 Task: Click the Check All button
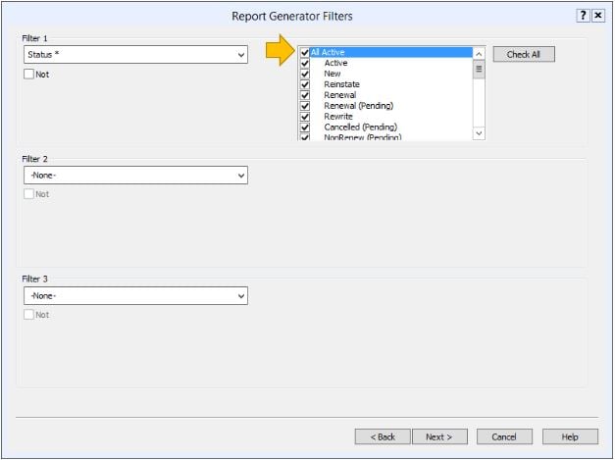[x=524, y=55]
